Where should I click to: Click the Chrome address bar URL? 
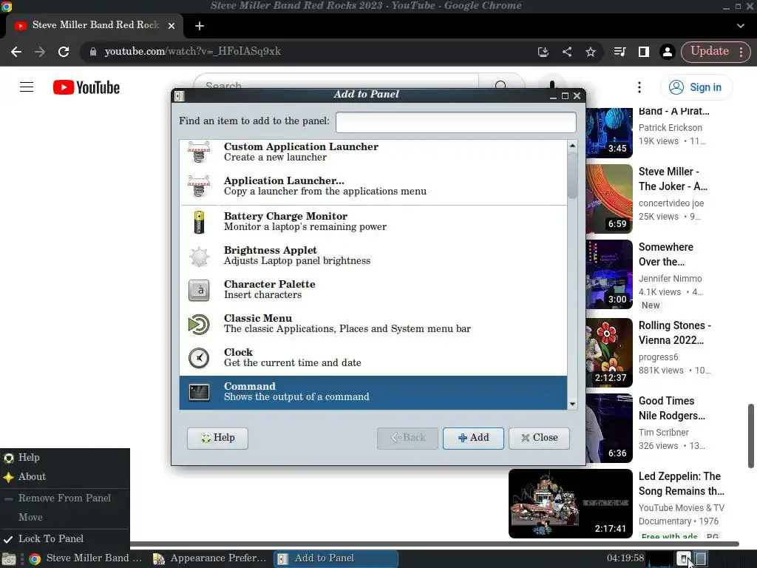[x=193, y=51]
